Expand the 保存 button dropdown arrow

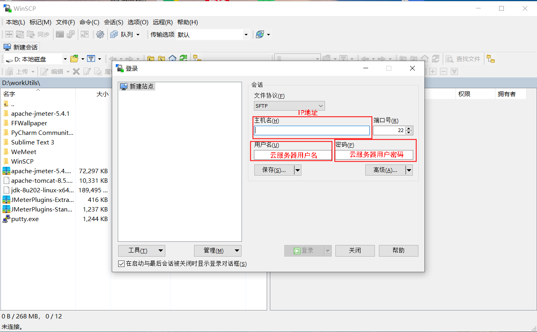coord(297,170)
